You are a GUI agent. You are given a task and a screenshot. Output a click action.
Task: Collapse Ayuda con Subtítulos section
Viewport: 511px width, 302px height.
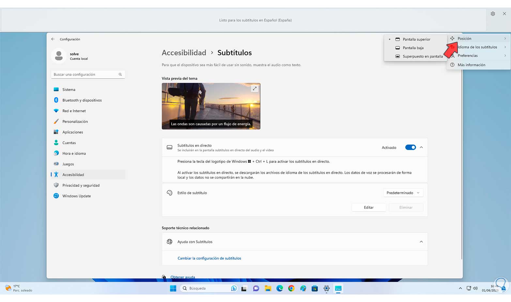[x=421, y=242]
